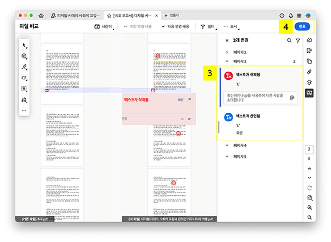Image resolution: width=331 pixels, height=242 pixels.
Task: Open the AI assistant panel icon
Action: click(x=309, y=40)
